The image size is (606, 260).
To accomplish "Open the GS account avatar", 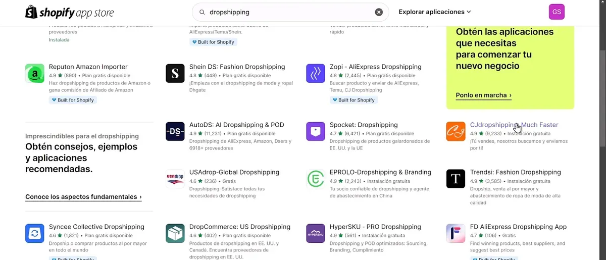I will 557,12.
